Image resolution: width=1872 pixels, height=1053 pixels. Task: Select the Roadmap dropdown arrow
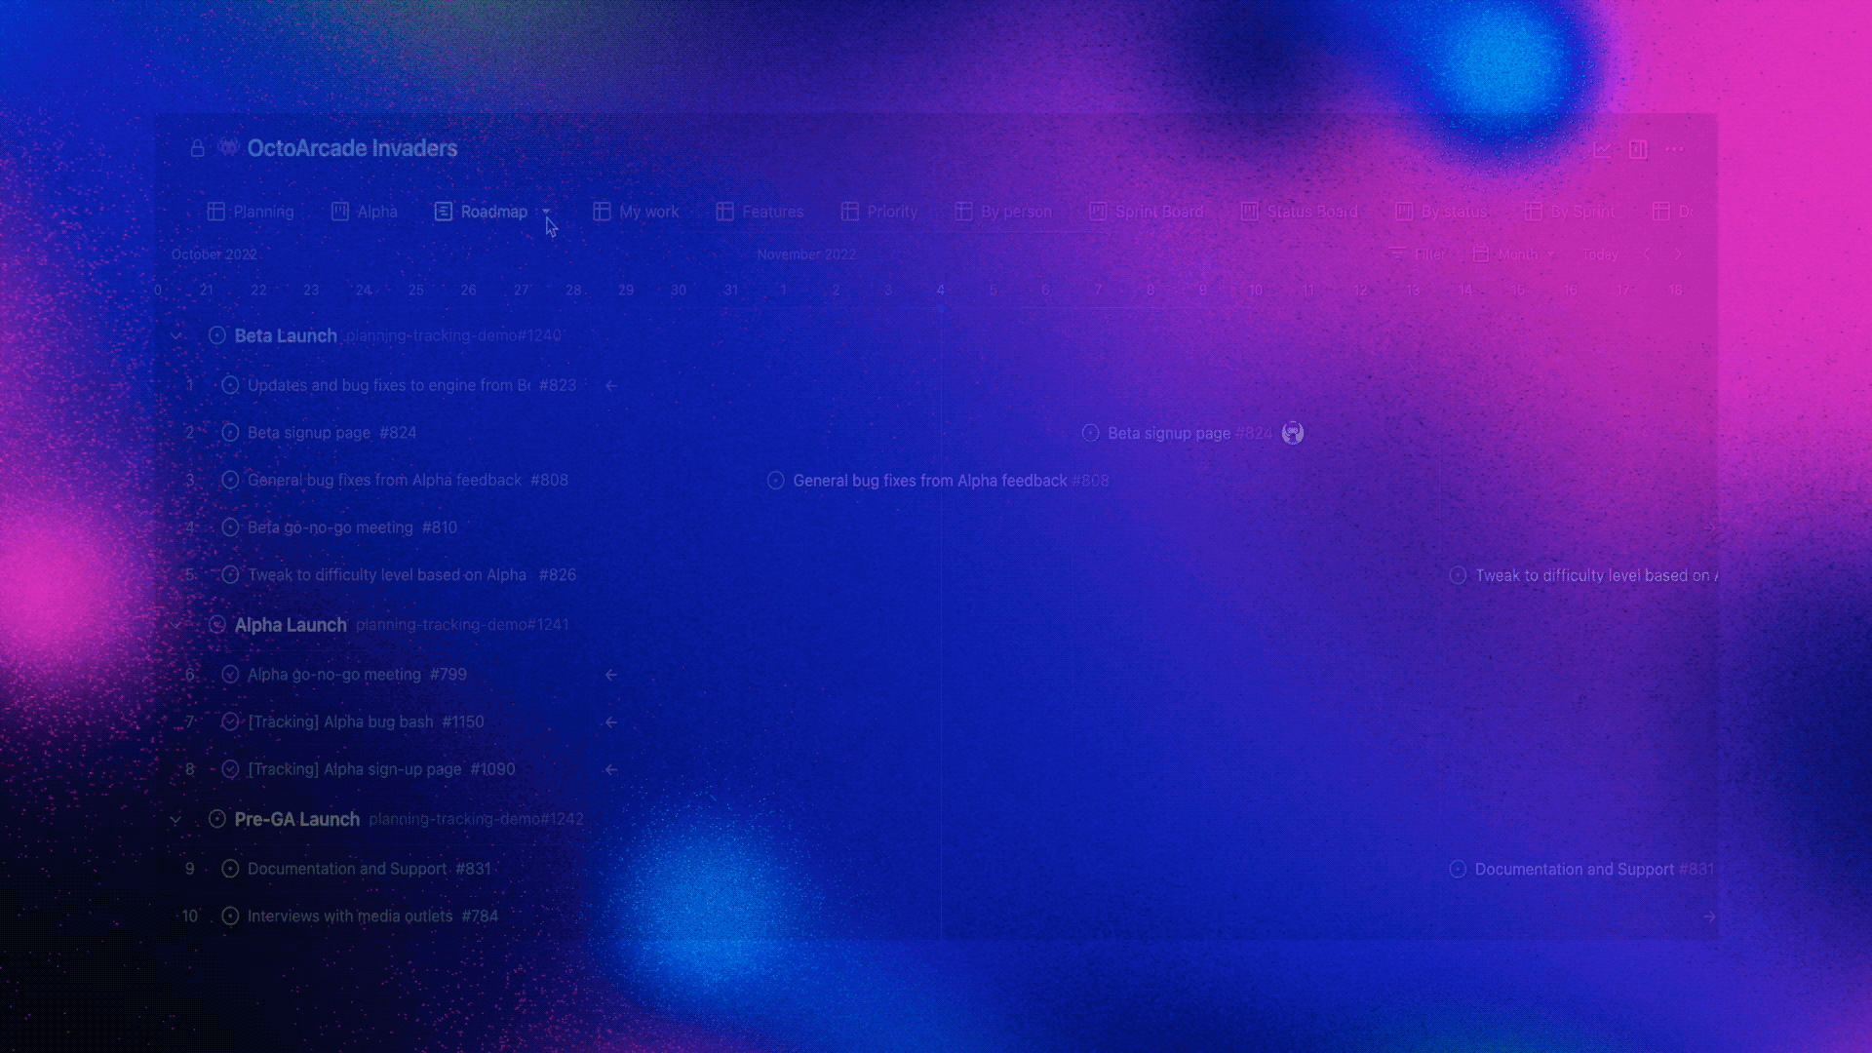click(545, 211)
